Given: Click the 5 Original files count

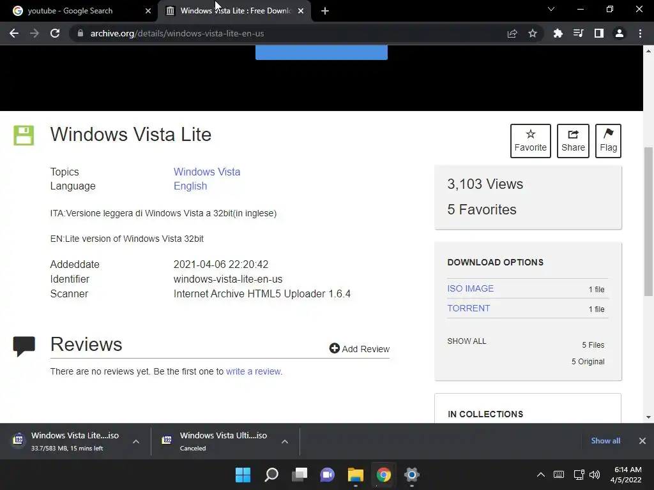Looking at the screenshot, I should click(588, 362).
